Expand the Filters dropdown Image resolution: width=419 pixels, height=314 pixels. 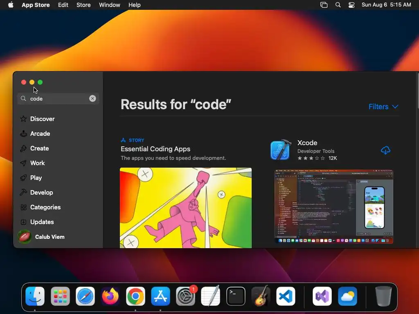tap(383, 107)
